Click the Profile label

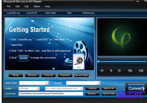pos(8,89)
